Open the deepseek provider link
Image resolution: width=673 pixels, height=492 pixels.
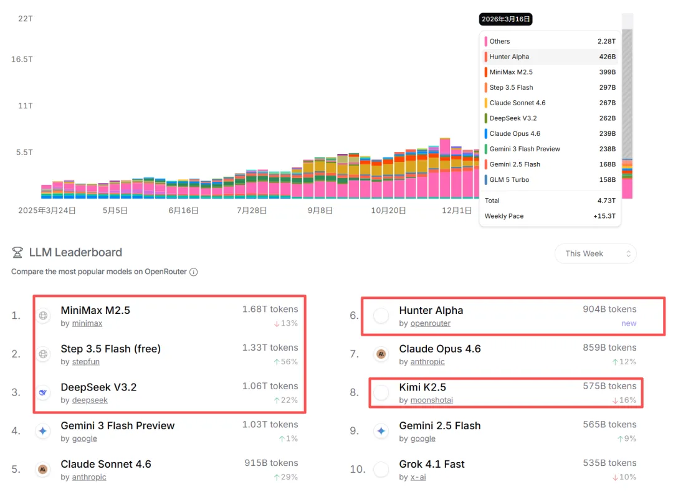90,400
